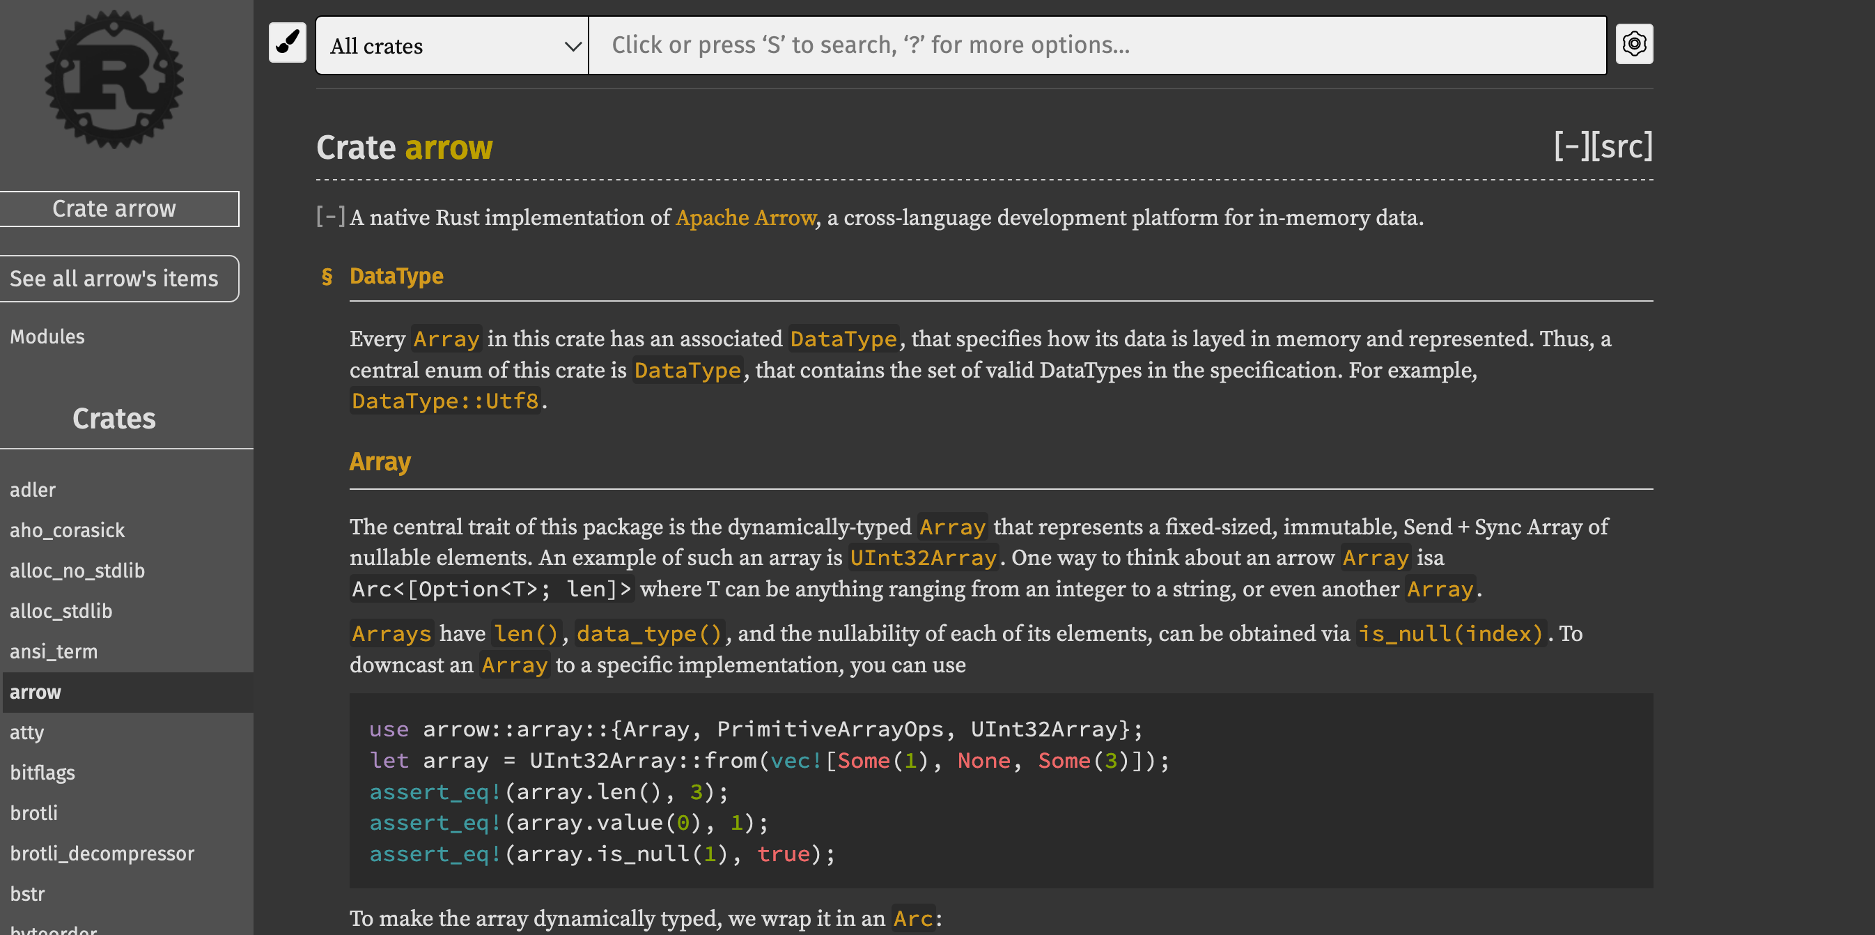Click 'assert_eq!(array.len(), 3)' code line
This screenshot has height=935, width=1875.
[548, 792]
